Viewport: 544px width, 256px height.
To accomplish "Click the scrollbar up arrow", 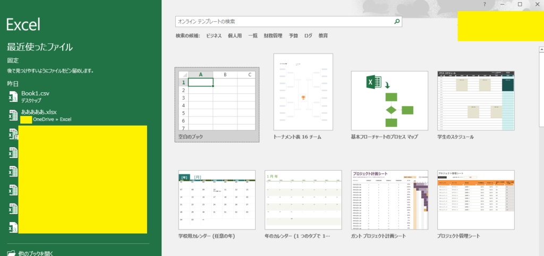I will click(541, 49).
